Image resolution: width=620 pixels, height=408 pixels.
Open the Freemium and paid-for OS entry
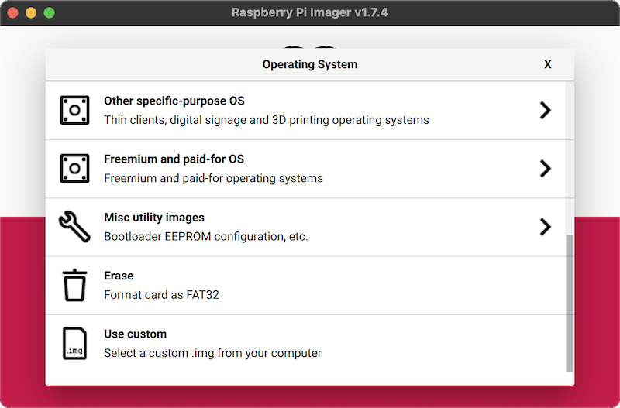[x=174, y=159]
